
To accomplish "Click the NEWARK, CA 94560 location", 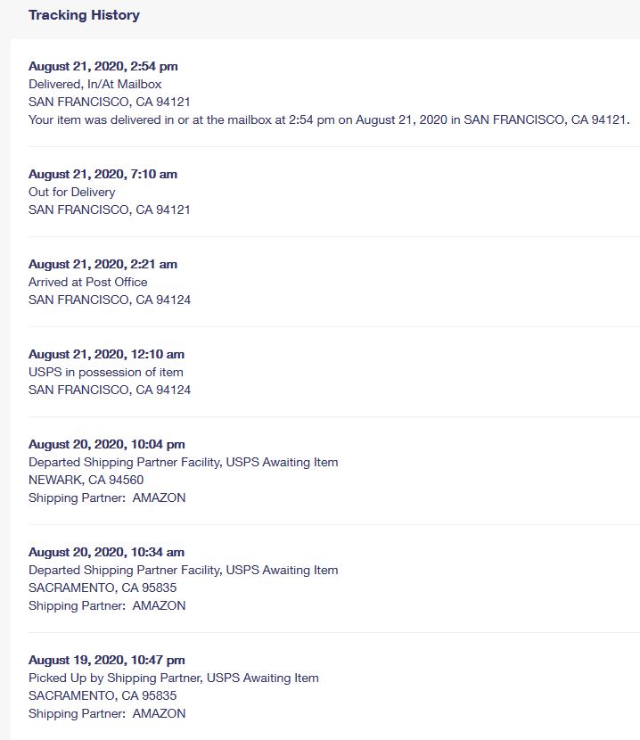I will coord(86,480).
